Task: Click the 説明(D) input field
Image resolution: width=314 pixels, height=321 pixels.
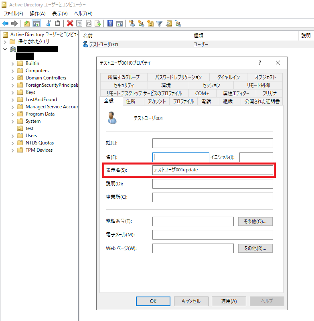Action: (x=213, y=184)
